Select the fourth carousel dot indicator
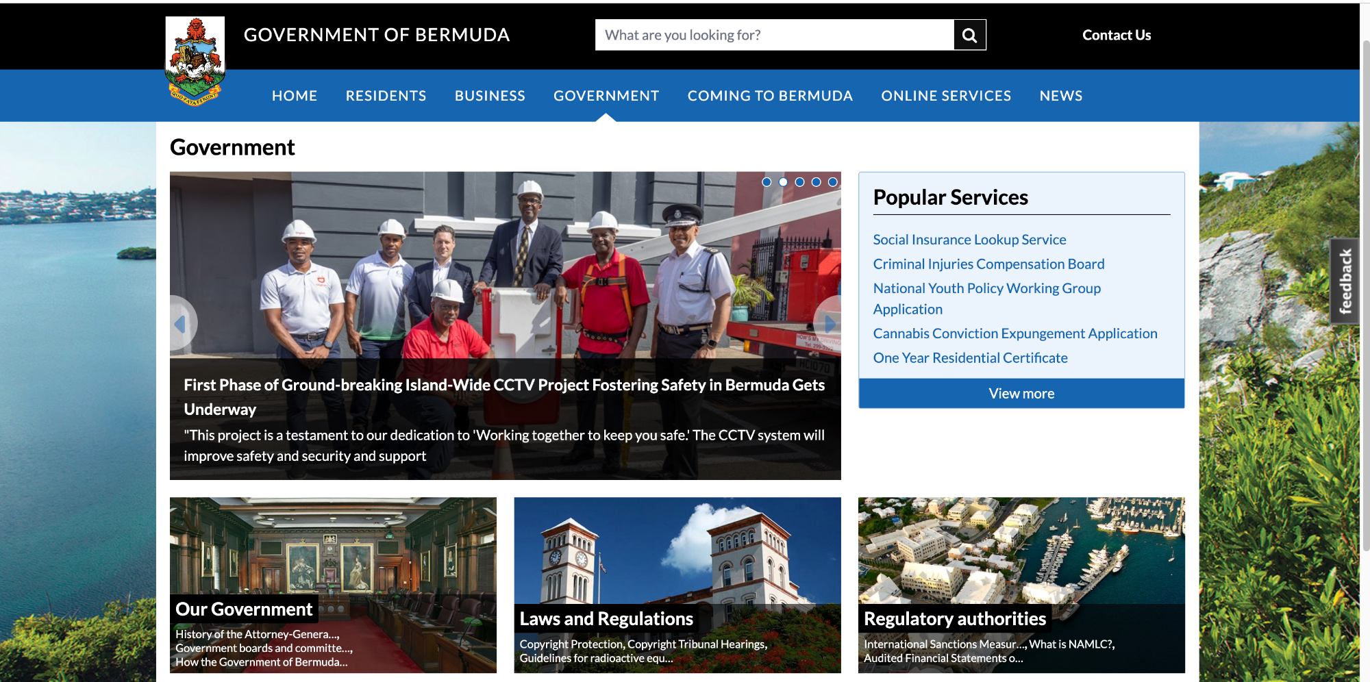Screen dimensions: 1370x682 pyautogui.click(x=816, y=182)
